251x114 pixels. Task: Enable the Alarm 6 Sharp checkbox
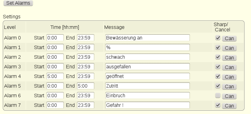click(218, 95)
